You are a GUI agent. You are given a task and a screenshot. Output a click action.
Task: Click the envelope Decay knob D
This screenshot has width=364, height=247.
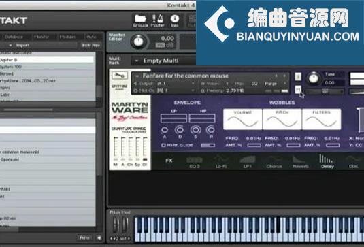point(180,129)
